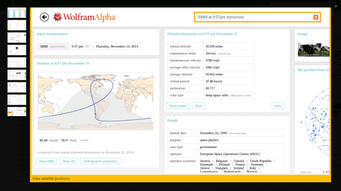Click the Orbital information at 9:37 pm heading
This screenshot has width=341, height=191.
[202, 34]
